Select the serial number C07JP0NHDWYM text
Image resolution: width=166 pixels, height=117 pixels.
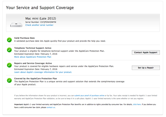48,22
